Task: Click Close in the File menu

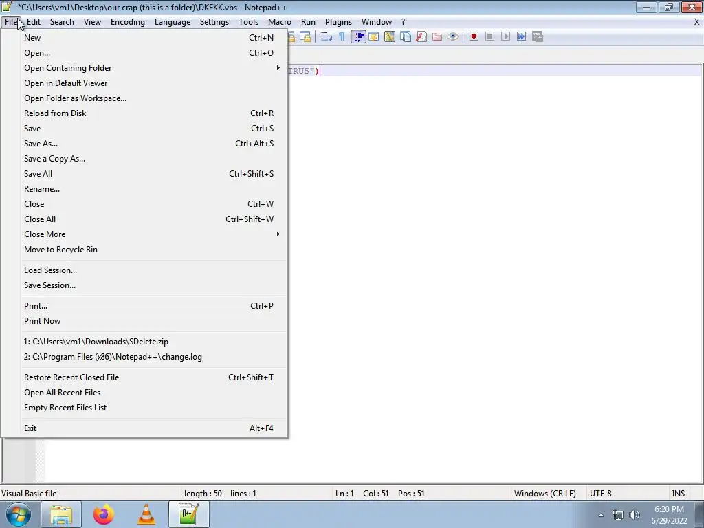Action: point(144,203)
